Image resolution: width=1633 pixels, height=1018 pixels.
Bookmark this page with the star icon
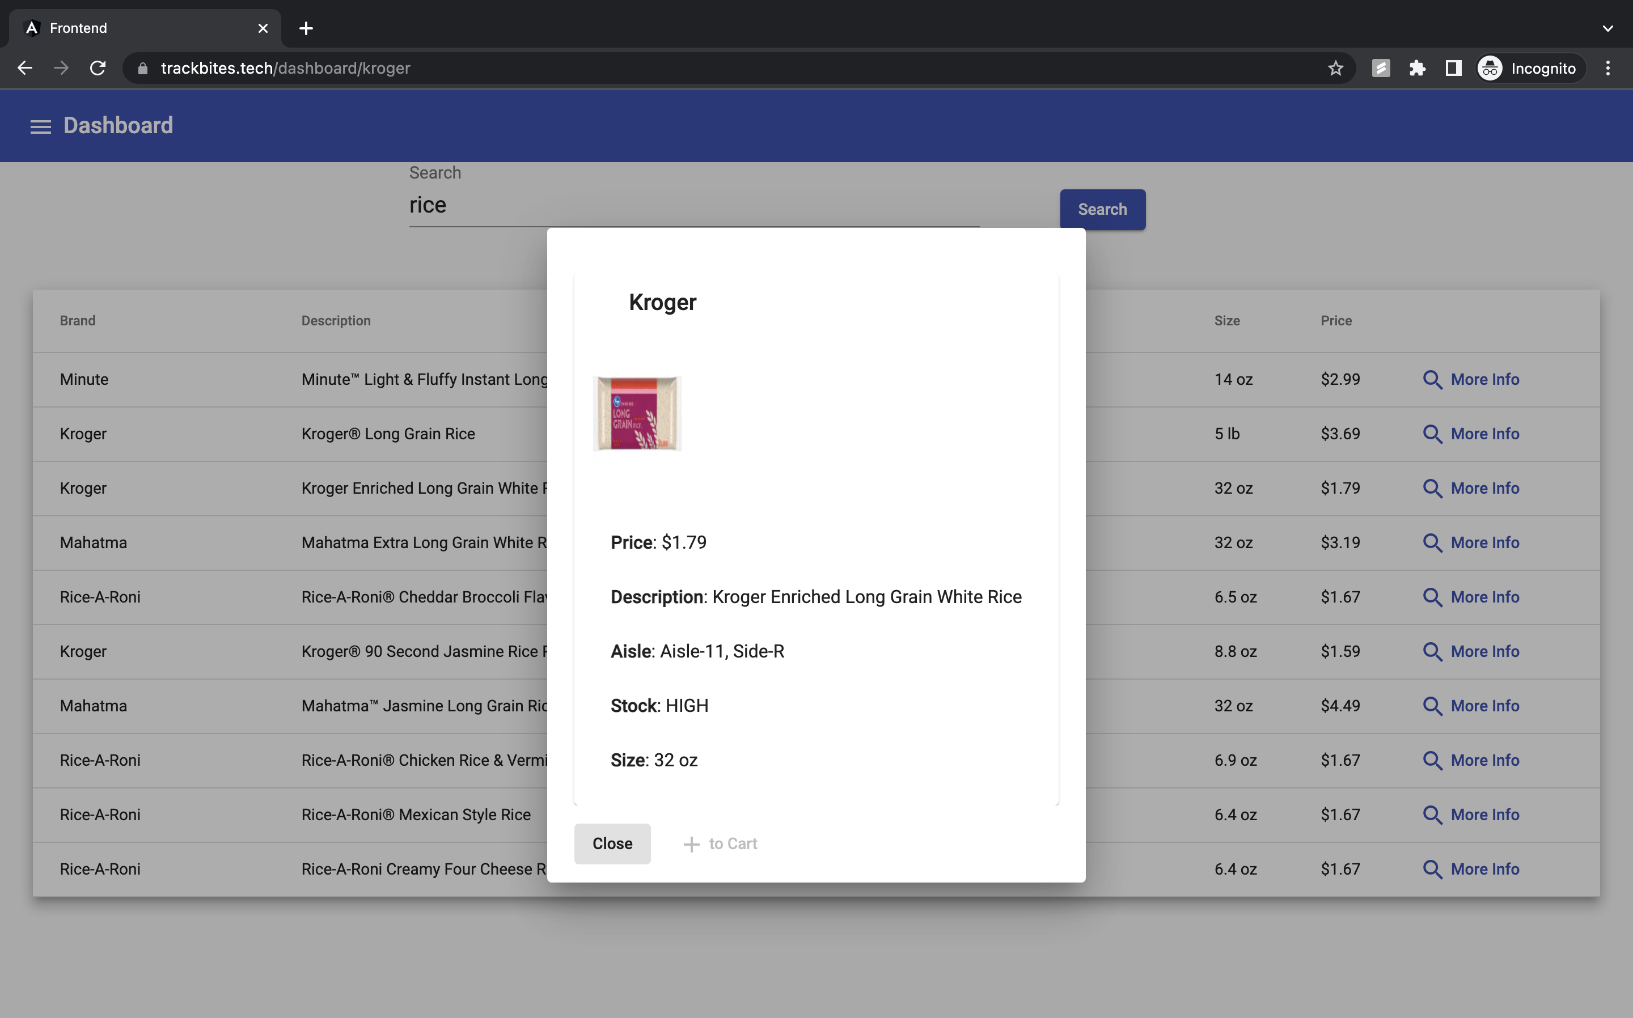point(1335,68)
